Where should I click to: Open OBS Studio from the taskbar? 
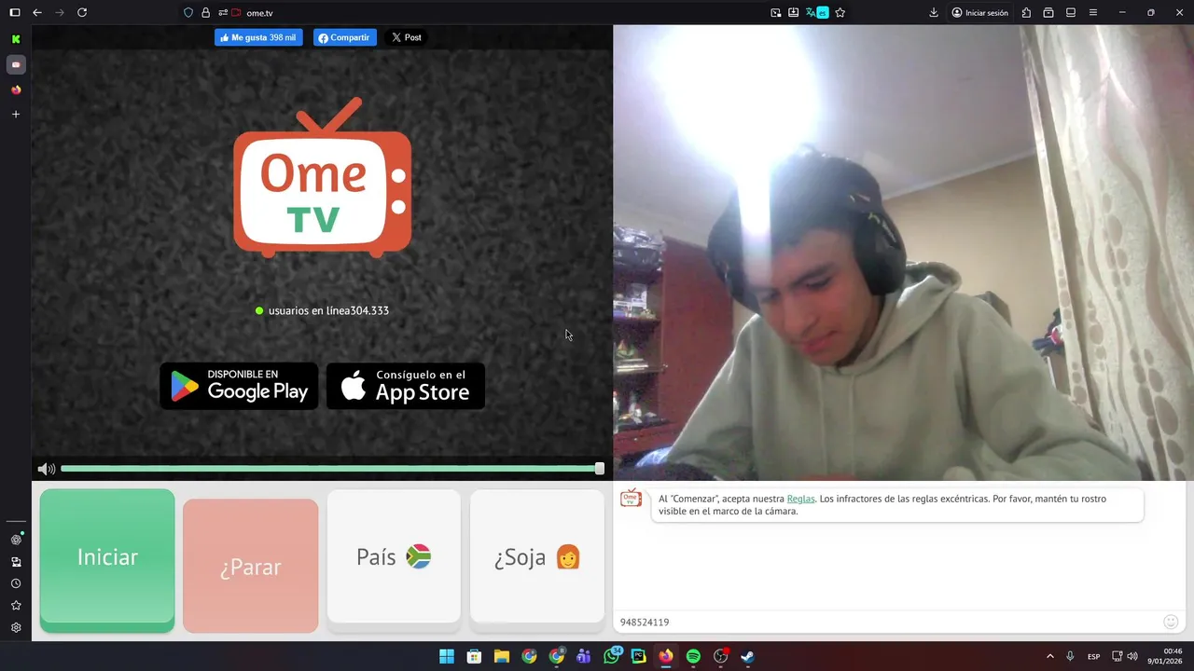pos(720,656)
